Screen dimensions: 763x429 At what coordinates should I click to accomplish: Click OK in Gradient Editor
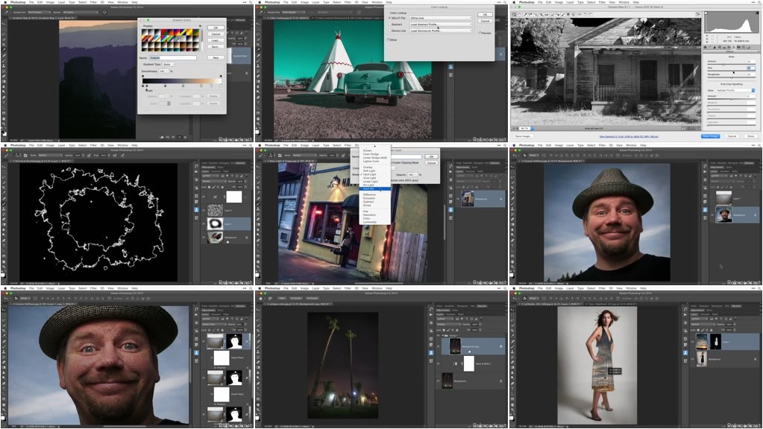(x=216, y=28)
